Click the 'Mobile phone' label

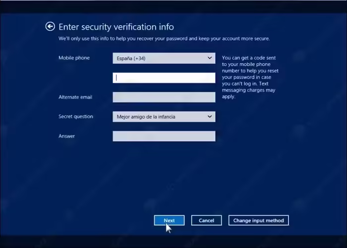point(74,58)
